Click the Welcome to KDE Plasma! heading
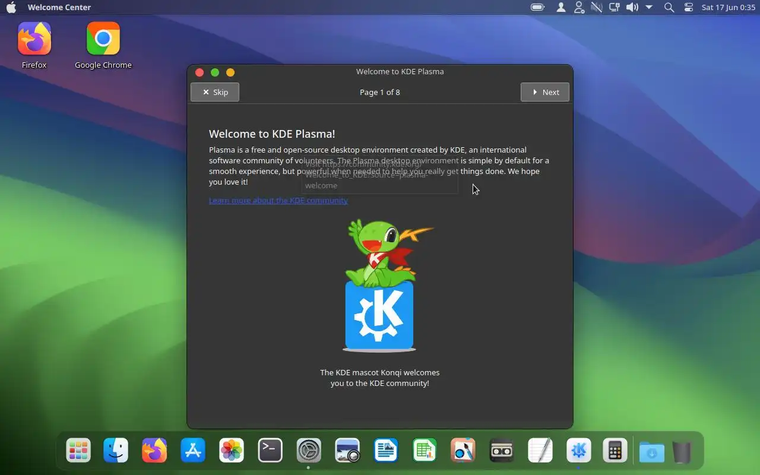 [x=272, y=134]
